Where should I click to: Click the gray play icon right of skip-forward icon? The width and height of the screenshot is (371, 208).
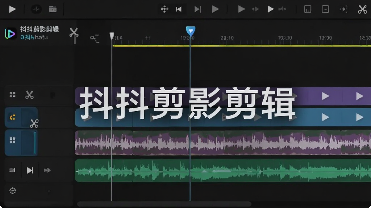click(215, 9)
